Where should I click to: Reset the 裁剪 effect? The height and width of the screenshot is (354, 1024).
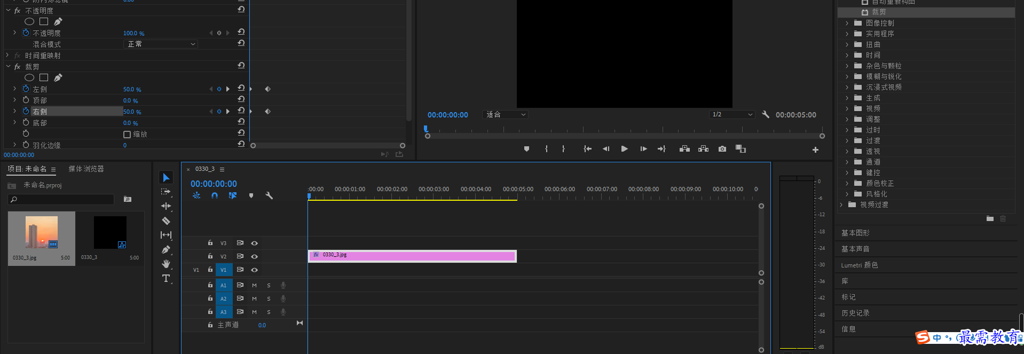(241, 66)
